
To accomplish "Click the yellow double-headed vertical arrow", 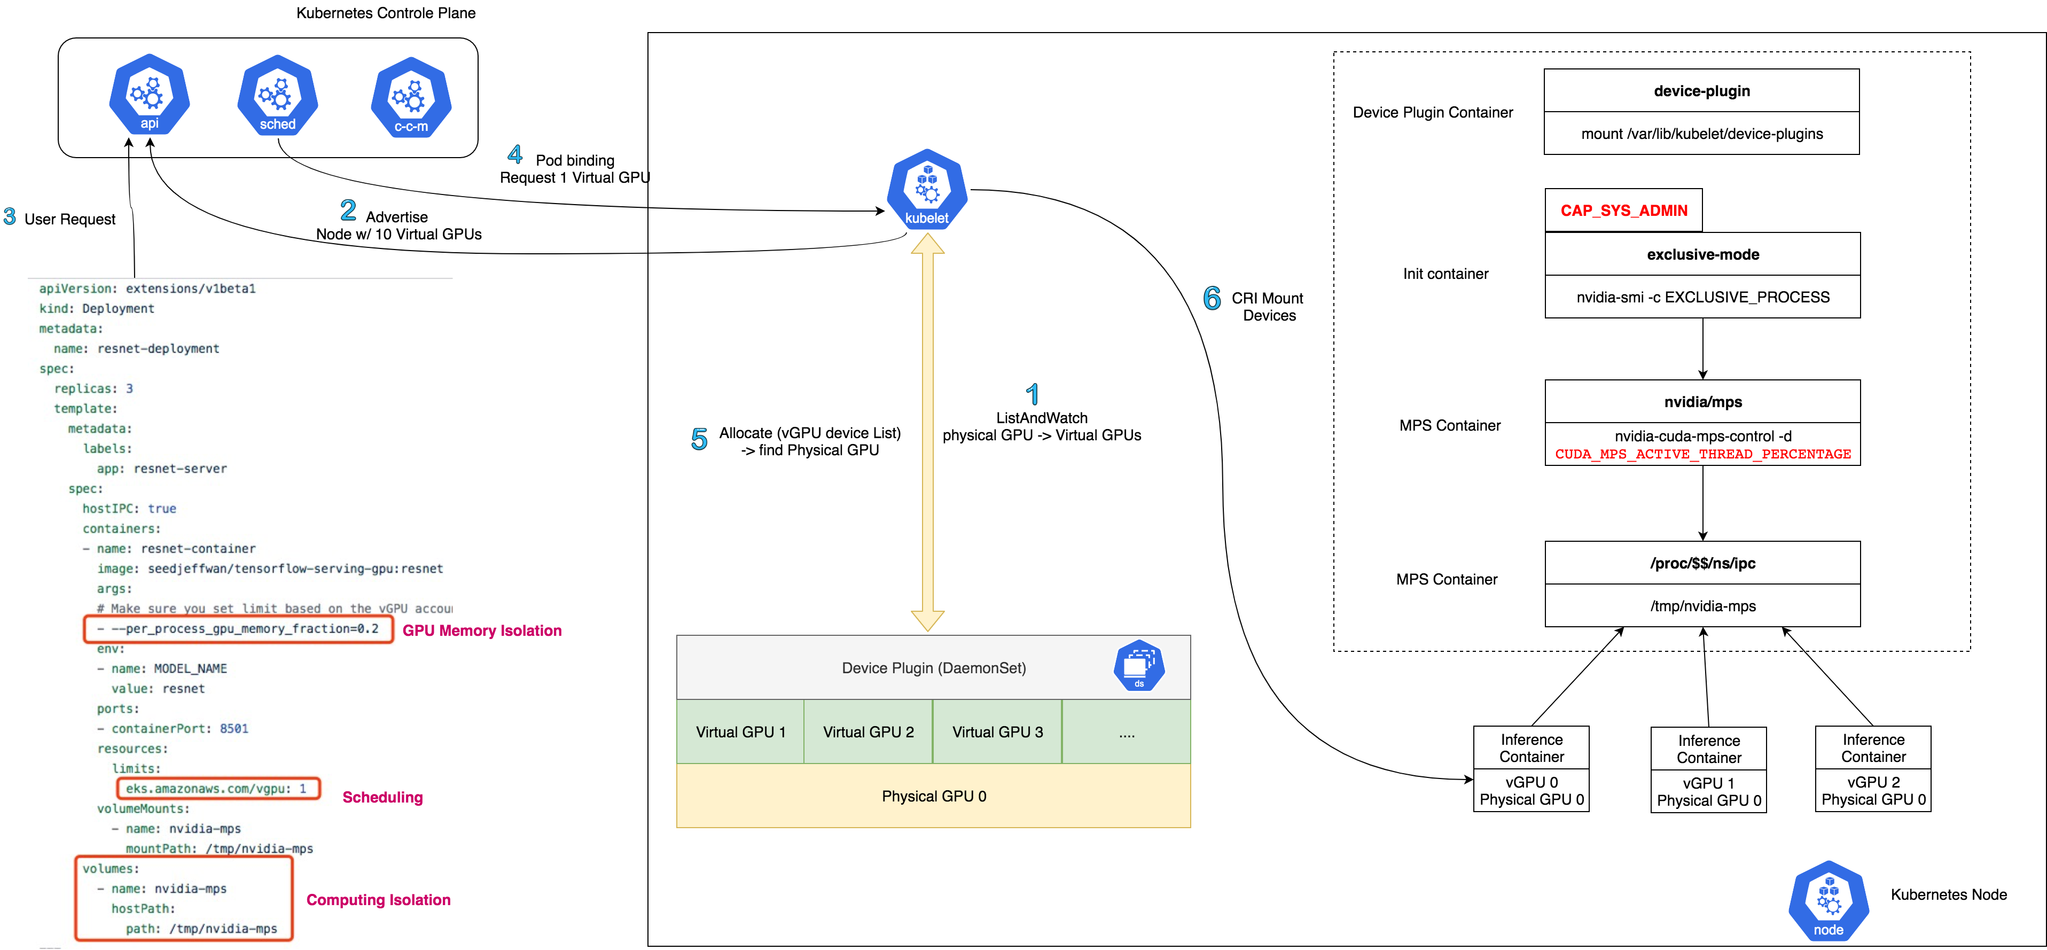I will click(x=927, y=433).
